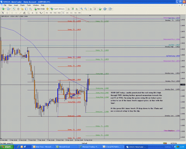186x149 pixels.
Task: Open the Window menu
Action: [36, 5]
